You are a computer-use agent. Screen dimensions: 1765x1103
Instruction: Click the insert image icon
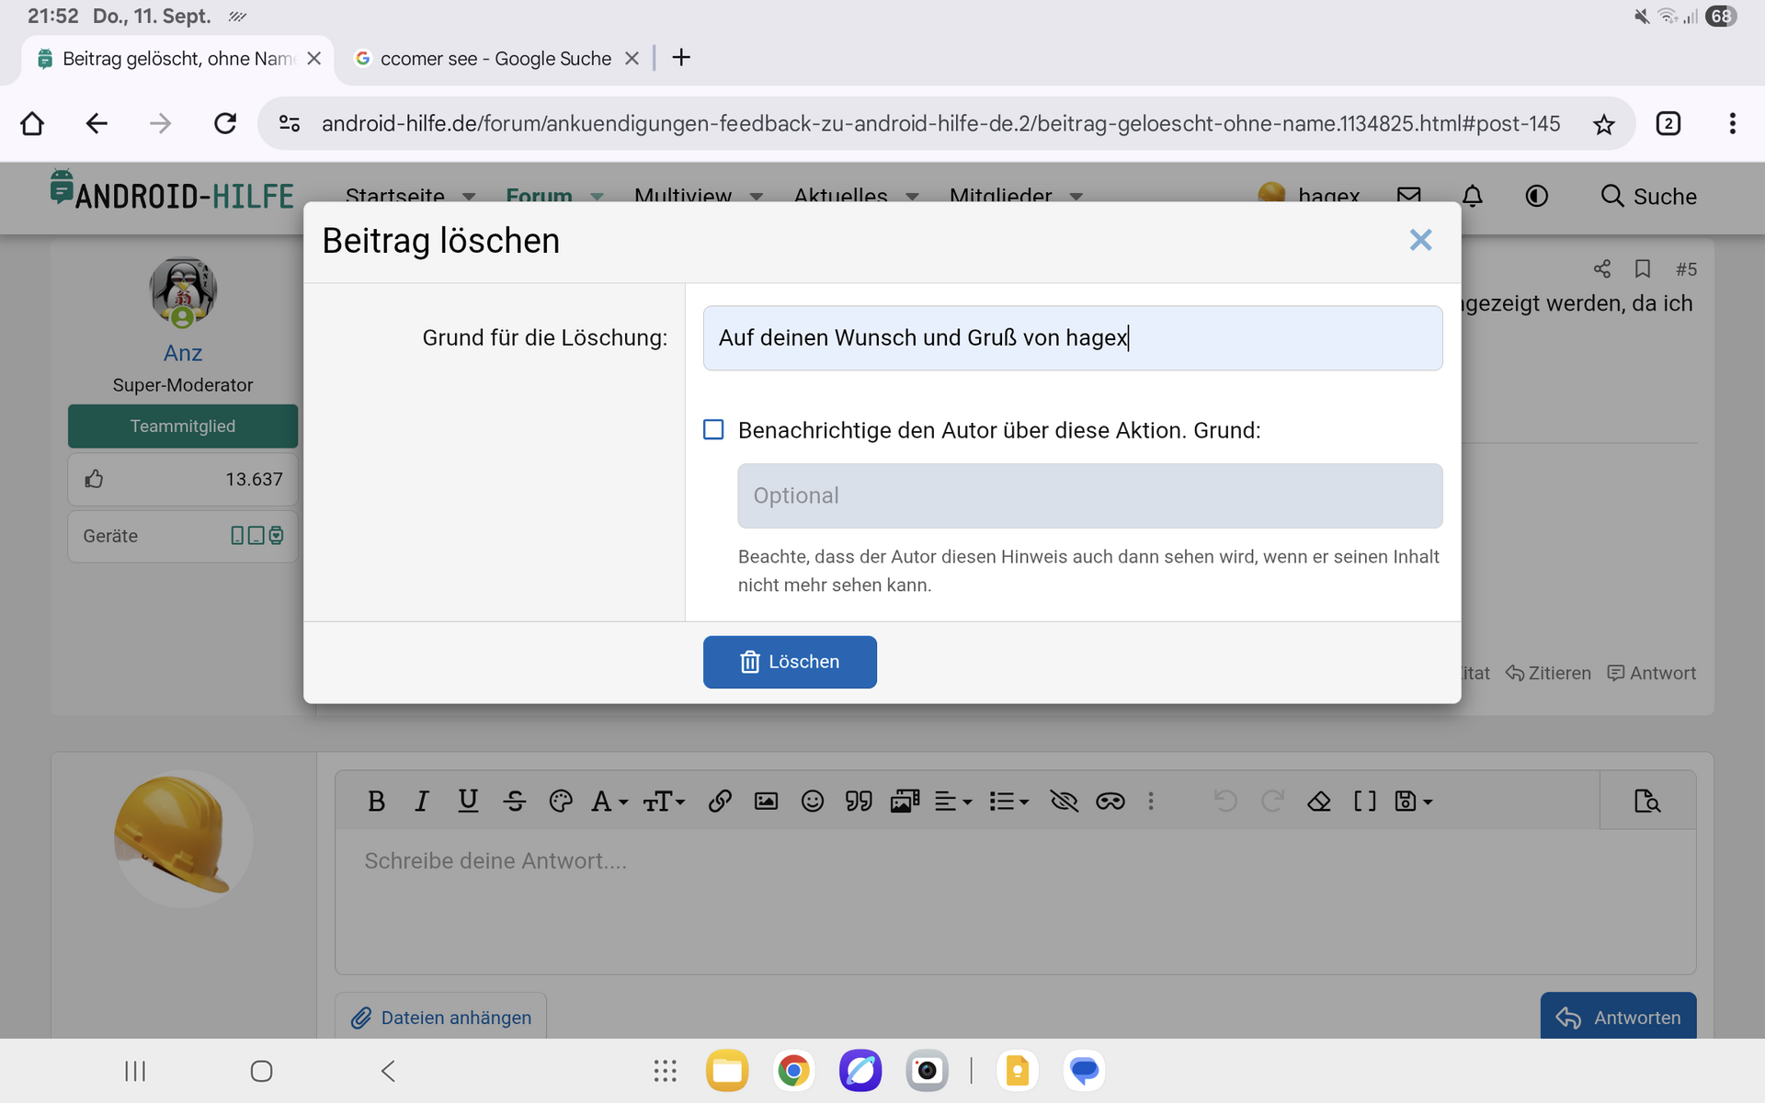(x=766, y=802)
